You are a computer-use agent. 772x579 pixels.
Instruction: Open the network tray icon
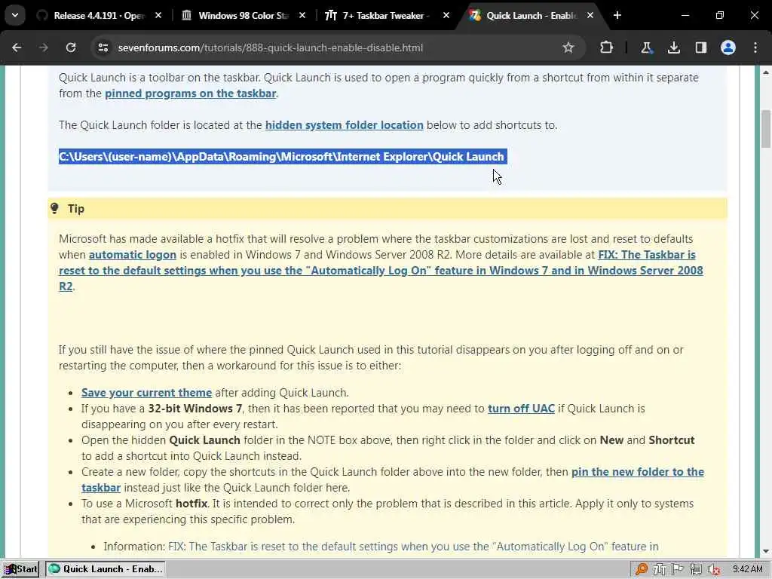click(696, 570)
